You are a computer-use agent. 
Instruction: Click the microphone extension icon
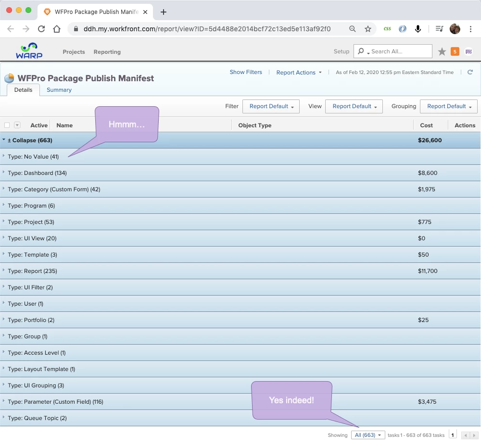pyautogui.click(x=418, y=29)
